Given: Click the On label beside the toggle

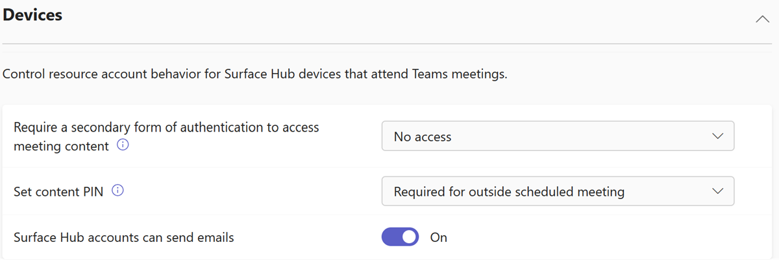Looking at the screenshot, I should (x=439, y=237).
